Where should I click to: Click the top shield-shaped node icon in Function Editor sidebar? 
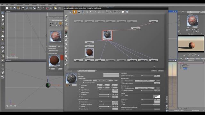pyautogui.click(x=66, y=16)
